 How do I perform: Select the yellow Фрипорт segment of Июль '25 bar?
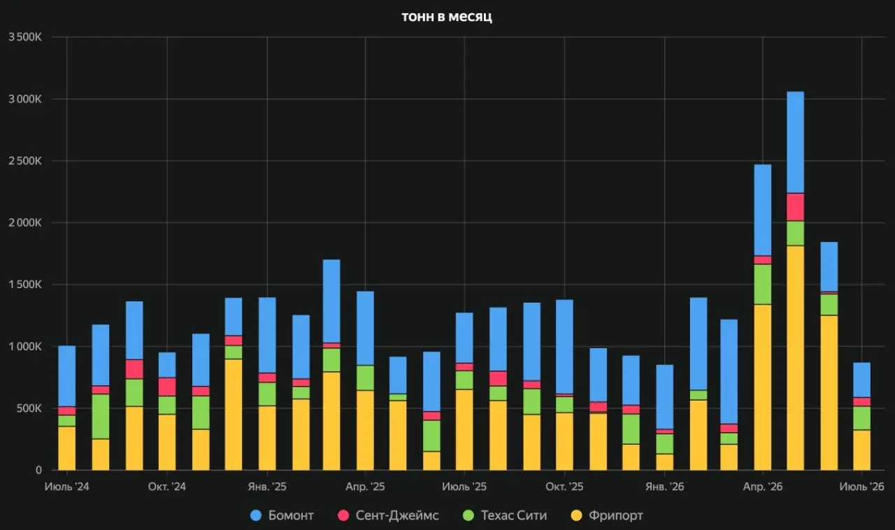[x=464, y=430]
